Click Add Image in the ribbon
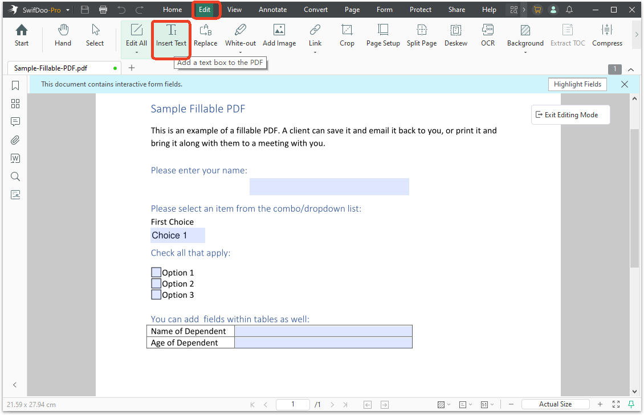Screen dimensions: 644x415 click(x=279, y=35)
